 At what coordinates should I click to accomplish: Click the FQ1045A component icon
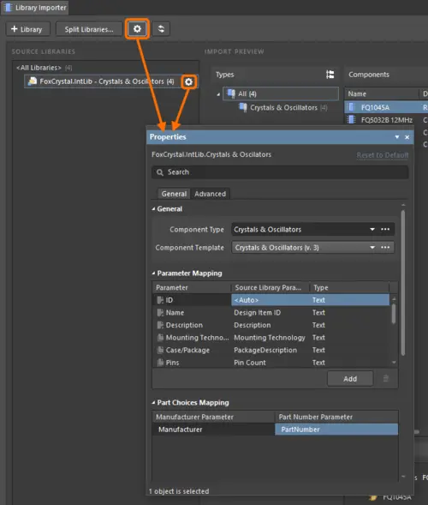[x=352, y=107]
